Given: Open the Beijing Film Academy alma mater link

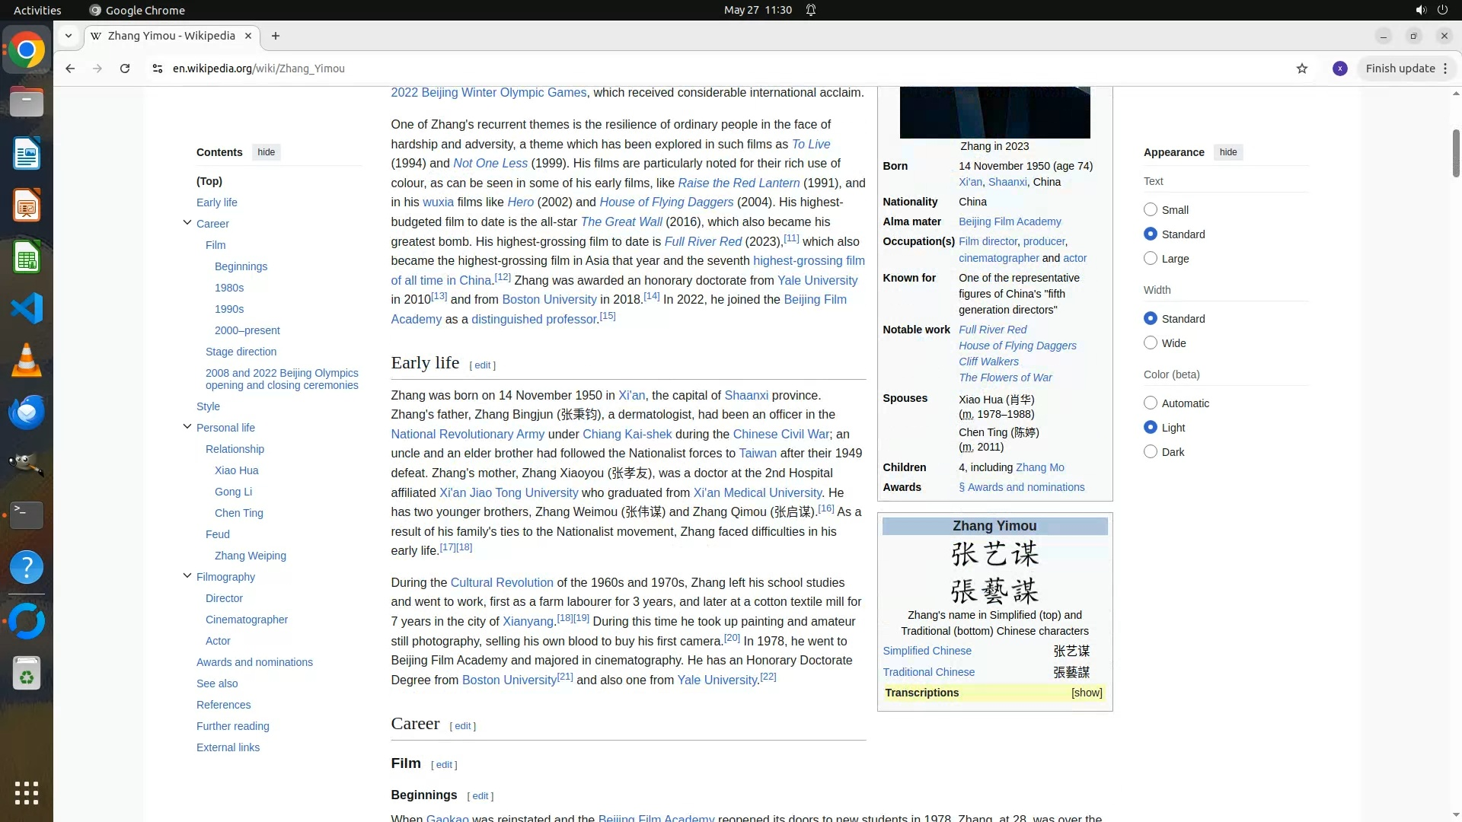Looking at the screenshot, I should 1010,221.
